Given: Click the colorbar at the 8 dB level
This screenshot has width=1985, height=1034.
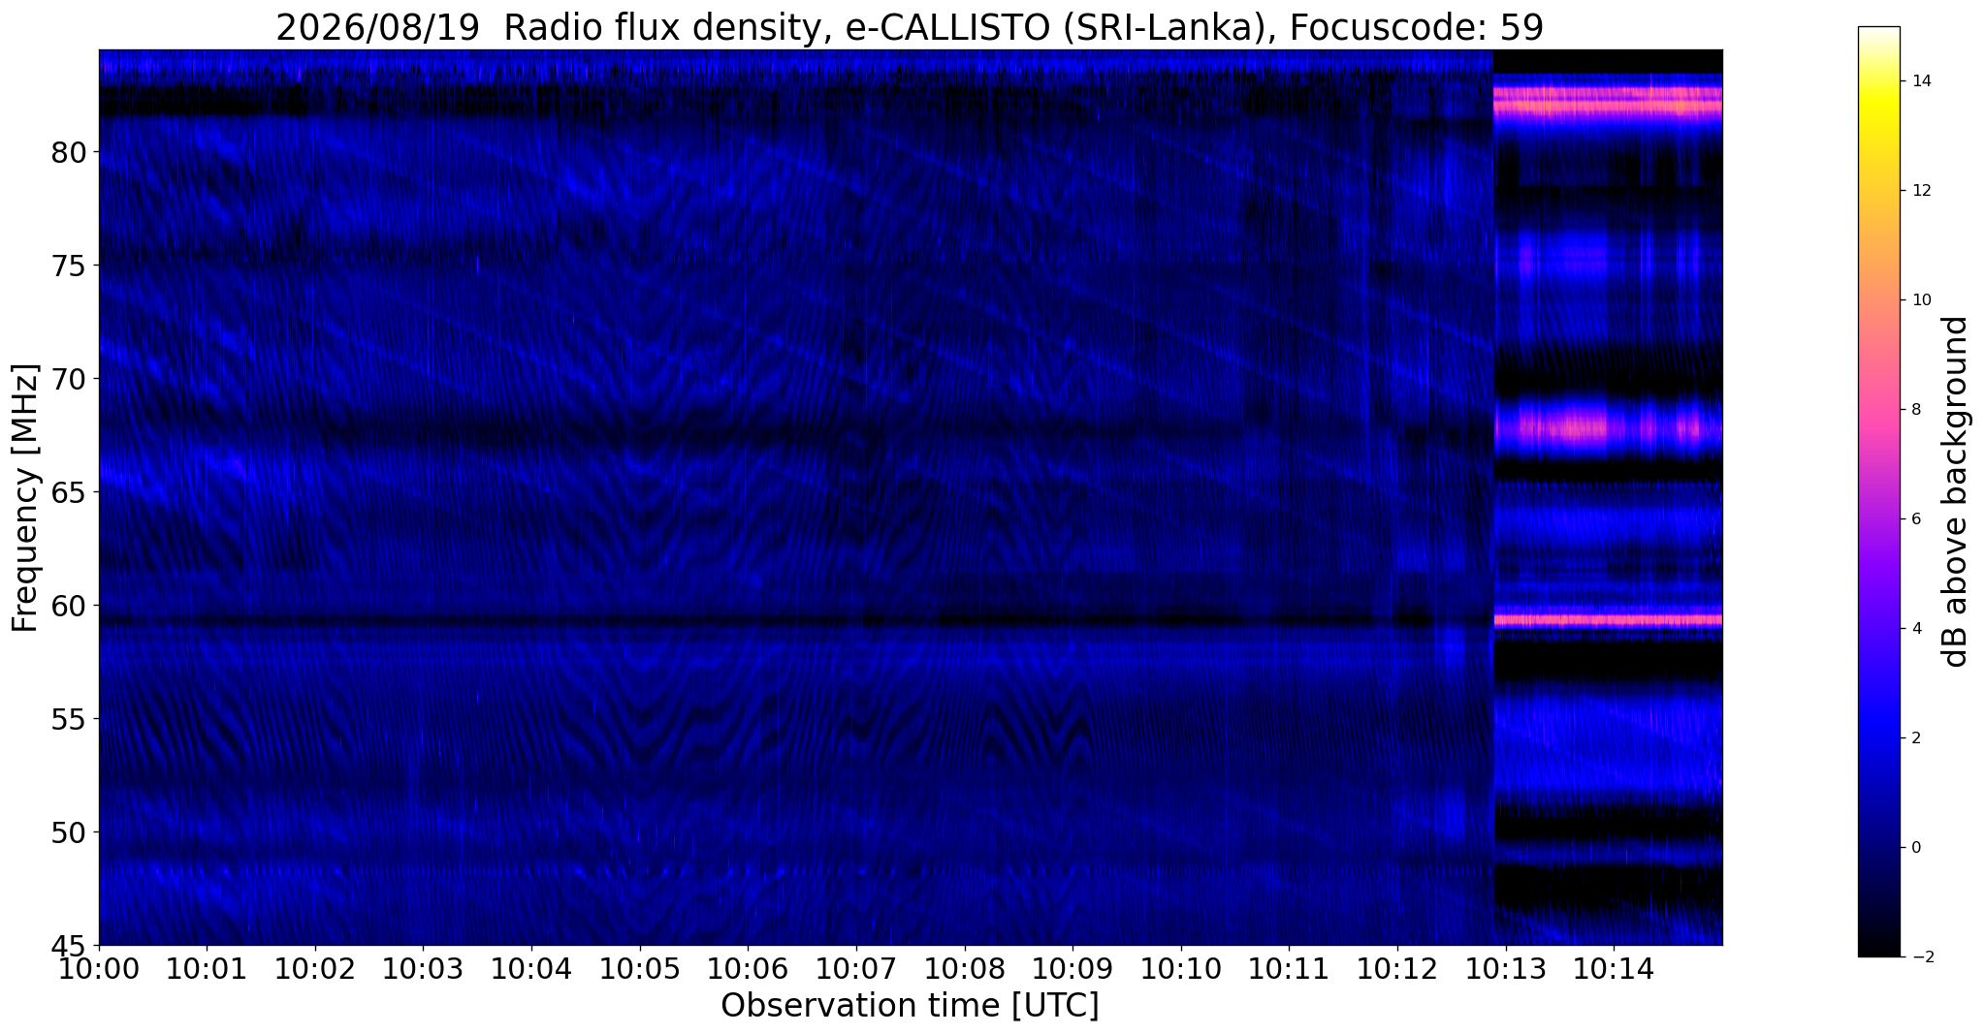Looking at the screenshot, I should click(x=1878, y=409).
